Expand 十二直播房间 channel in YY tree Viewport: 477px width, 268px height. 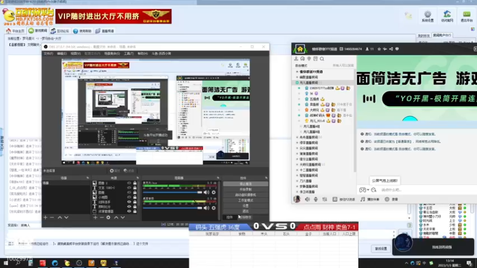click(297, 170)
